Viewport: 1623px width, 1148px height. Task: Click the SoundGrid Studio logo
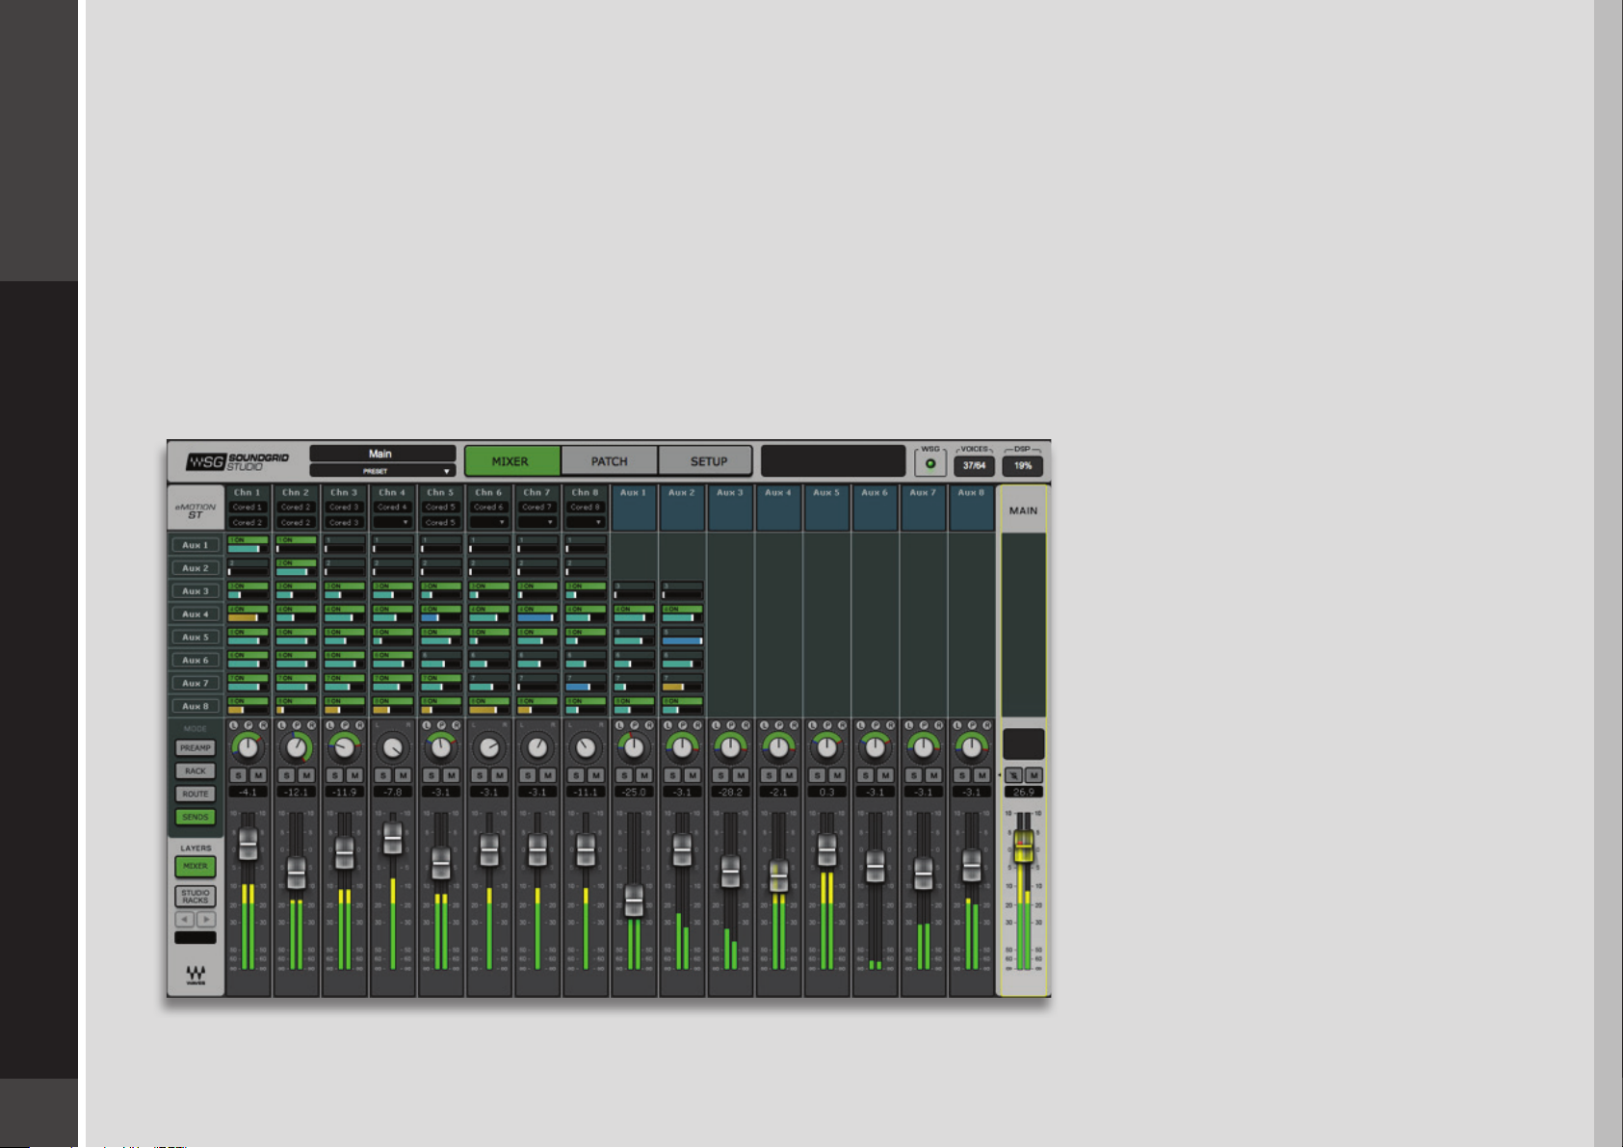click(x=238, y=461)
